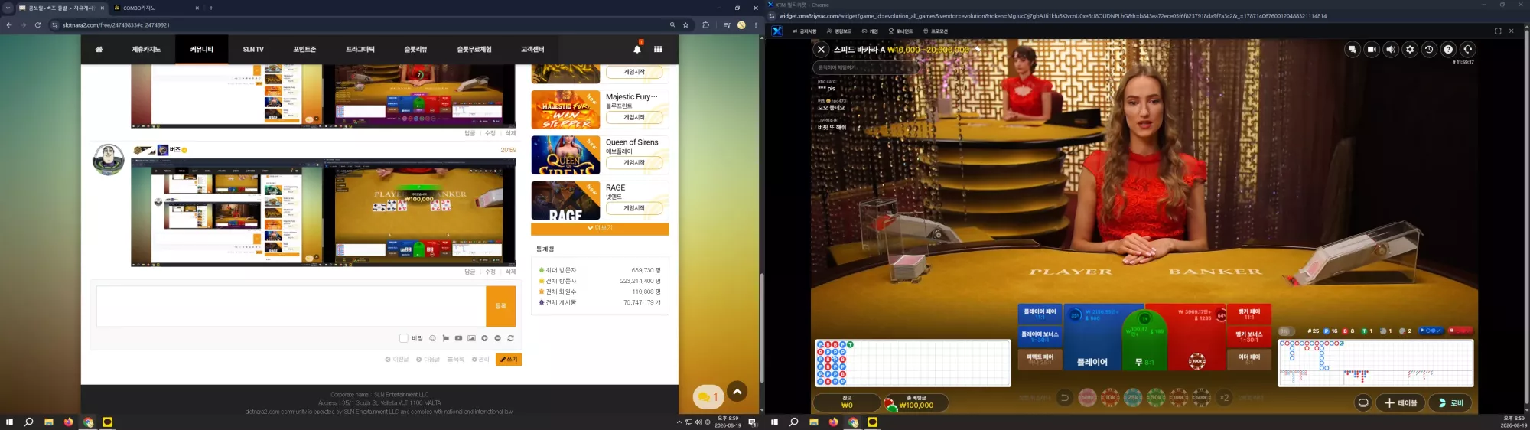Bet on 퍼펙트 페어 side bet
This screenshot has width=1530, height=430.
point(1040,358)
